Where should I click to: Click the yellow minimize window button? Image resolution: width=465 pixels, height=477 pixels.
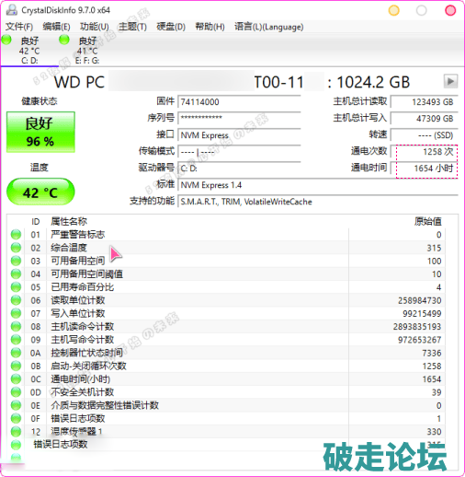click(x=394, y=10)
